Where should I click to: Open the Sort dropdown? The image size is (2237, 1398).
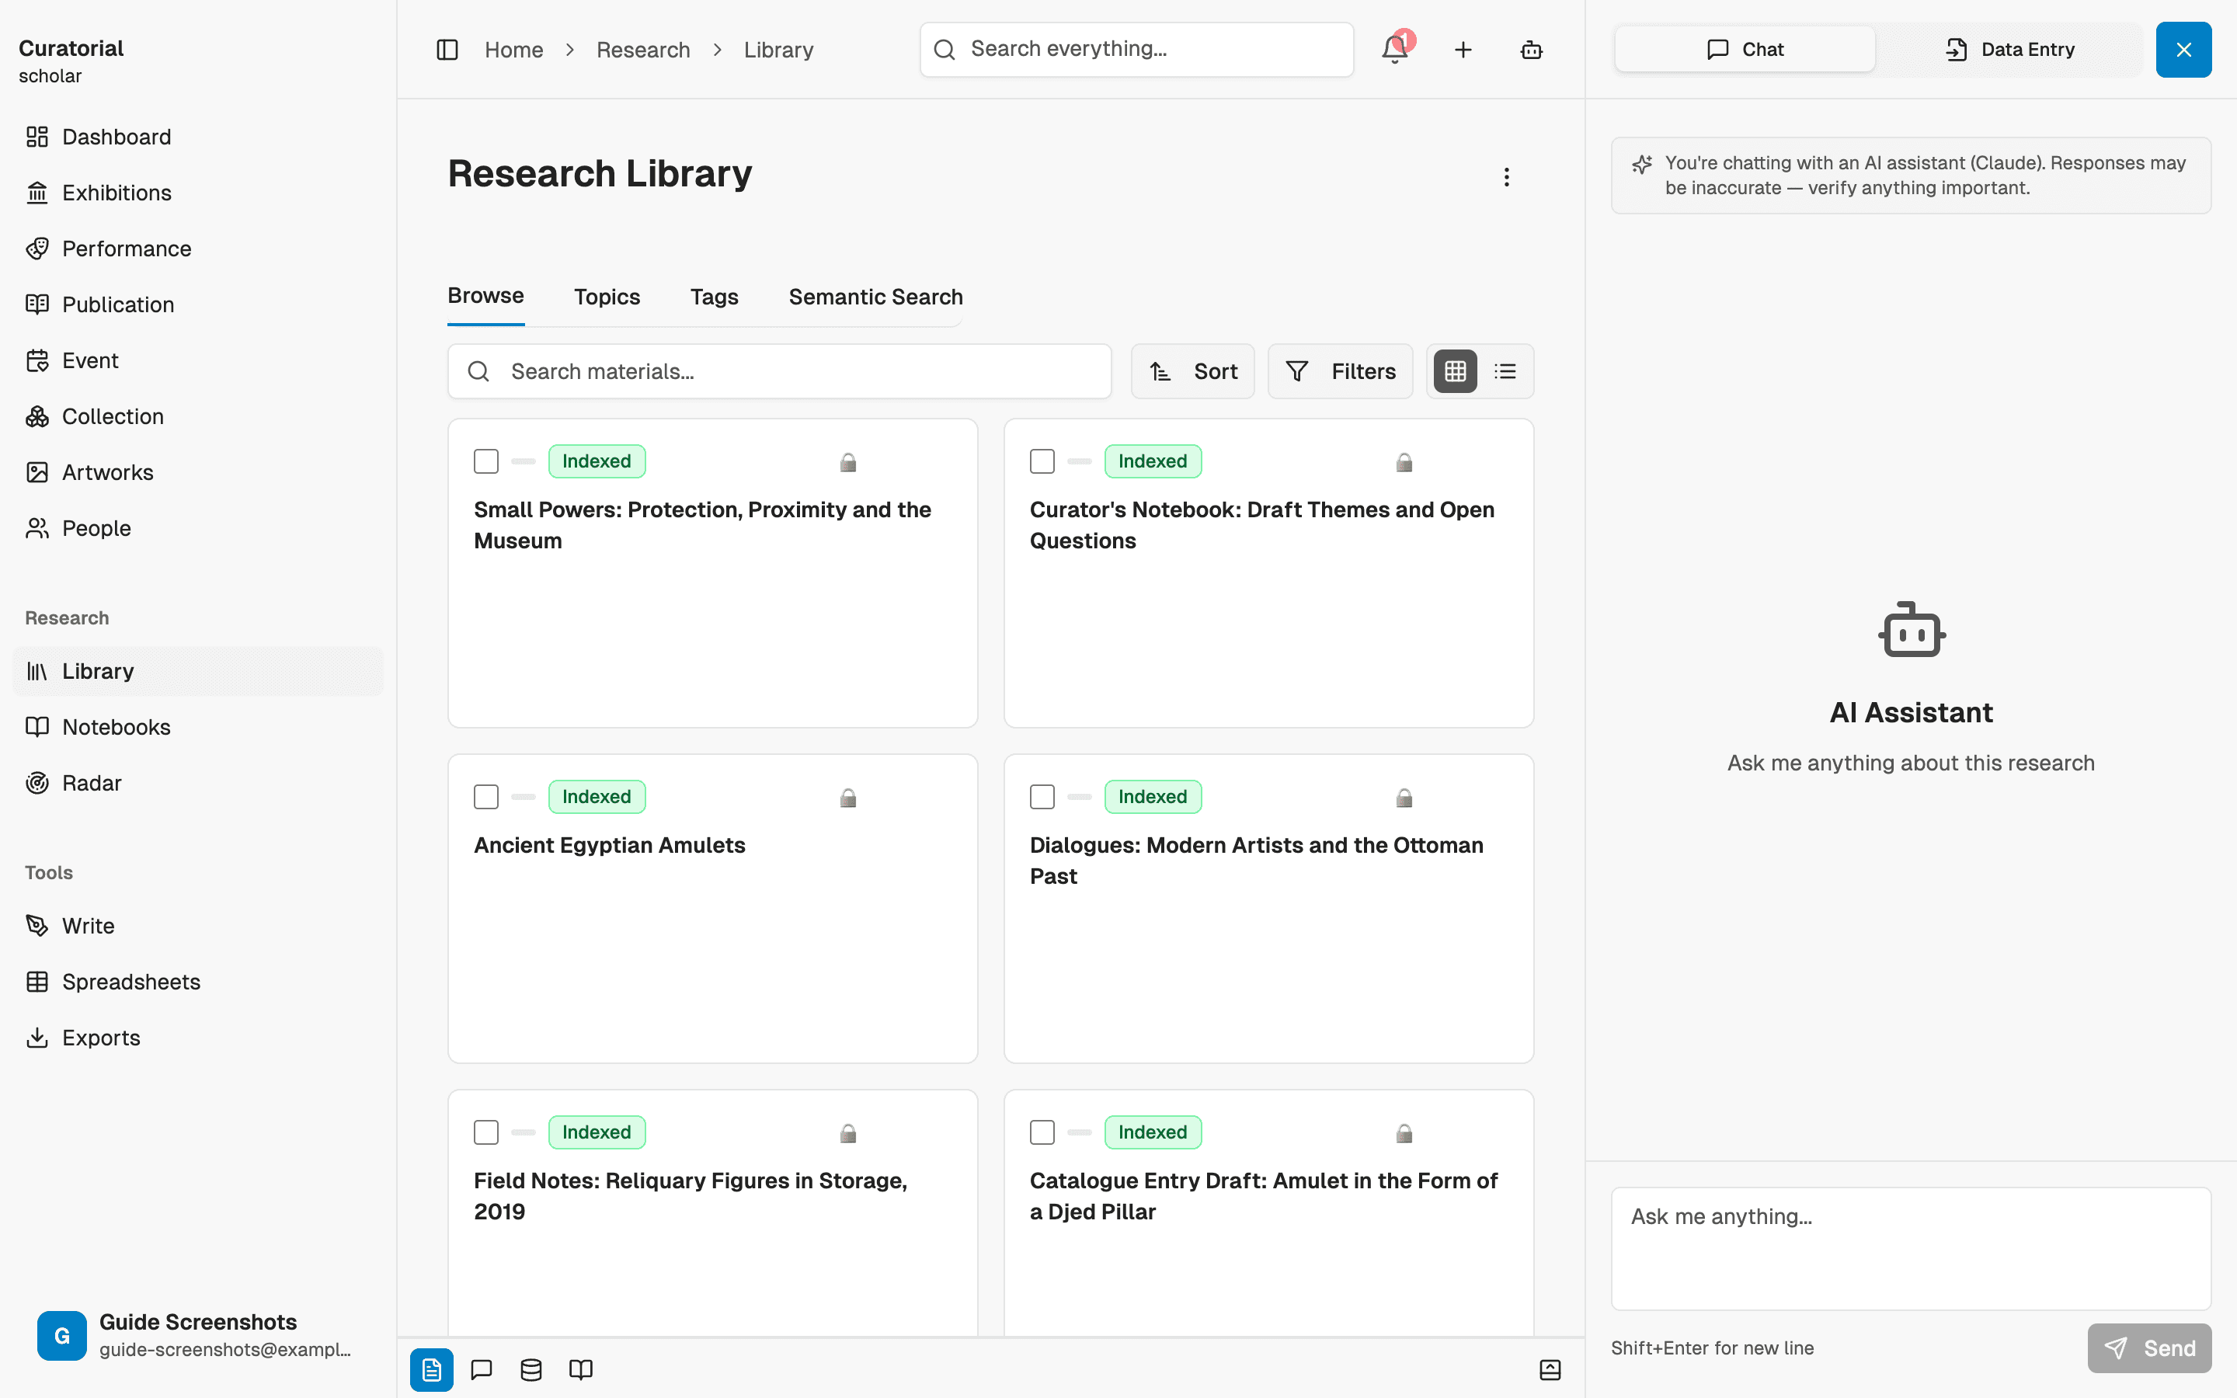(x=1192, y=372)
